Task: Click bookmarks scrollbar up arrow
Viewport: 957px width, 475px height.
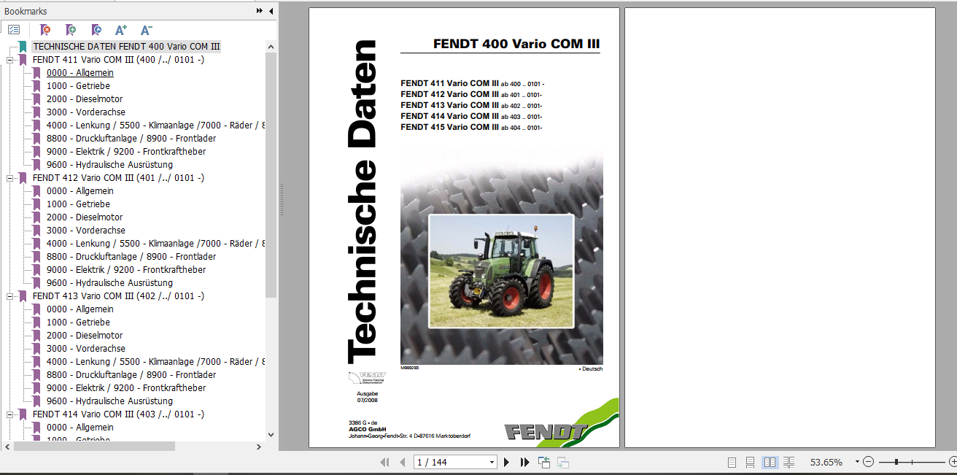Action: point(271,46)
